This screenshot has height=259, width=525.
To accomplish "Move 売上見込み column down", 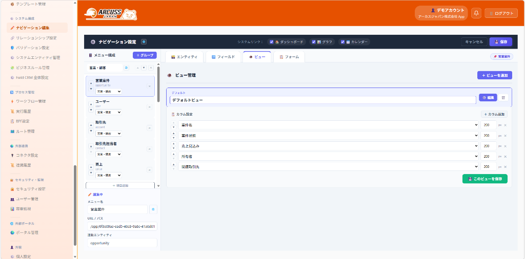I will 173,148.
